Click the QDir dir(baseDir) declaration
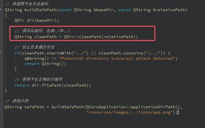This screenshot has width=205, height=128. (x=36, y=20)
